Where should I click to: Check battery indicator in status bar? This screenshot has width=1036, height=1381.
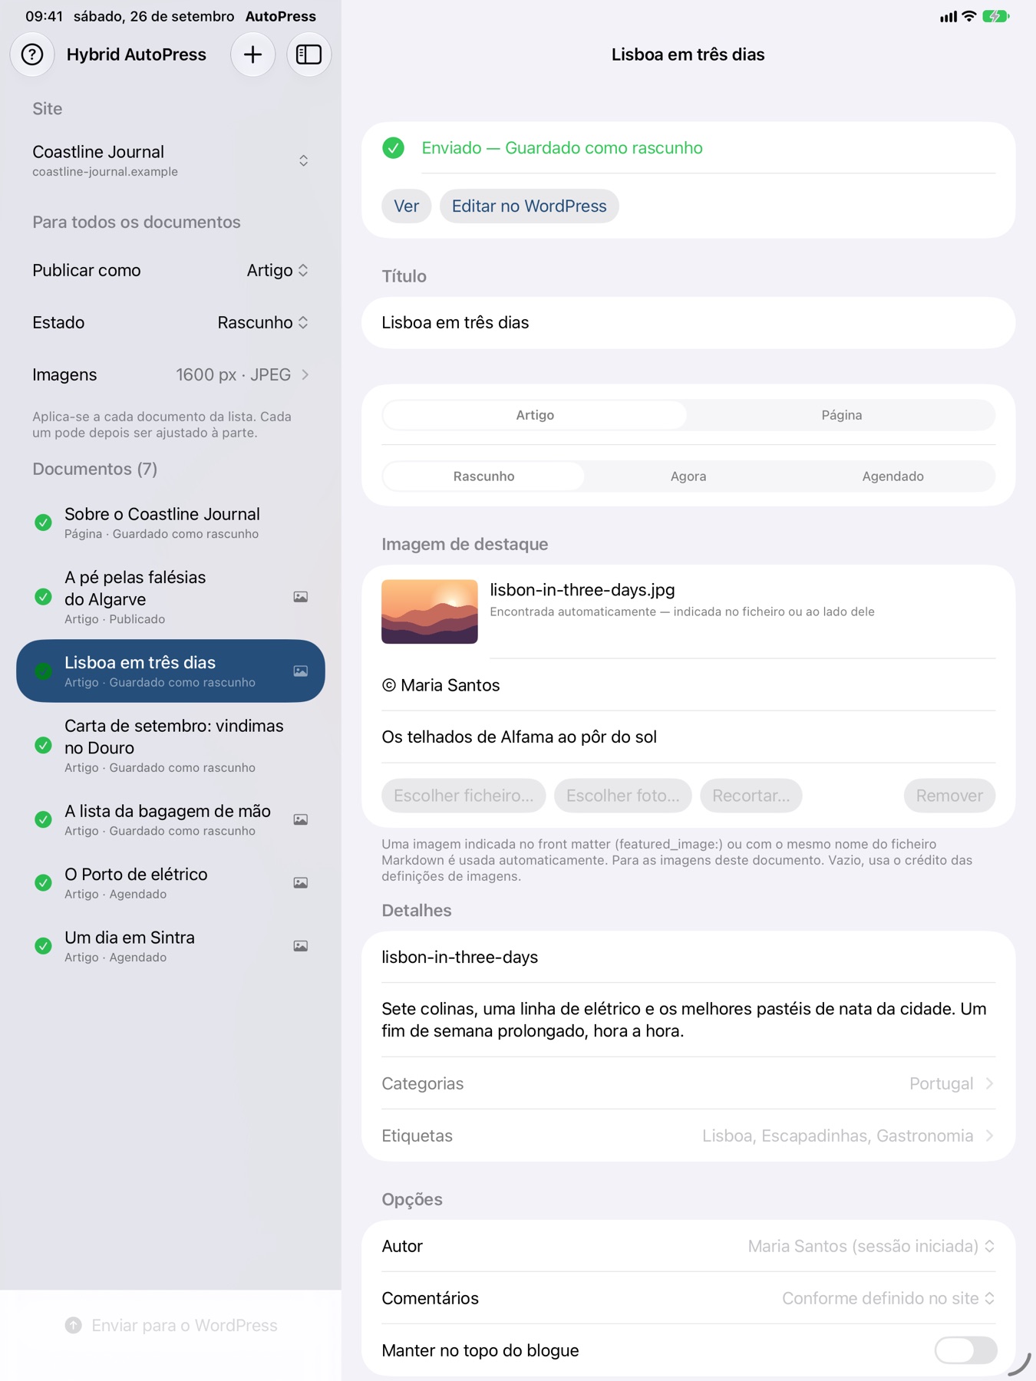[996, 16]
